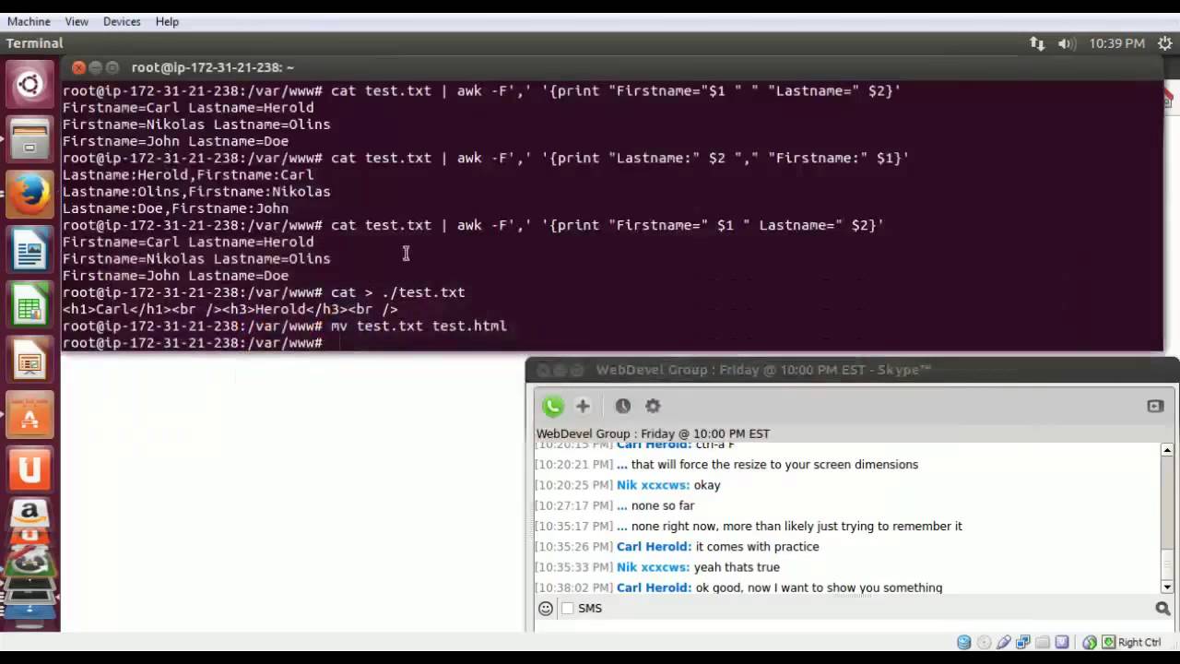This screenshot has height=664, width=1180.
Task: Click the VirtualBox USB devices status icon
Action: pos(1004,642)
